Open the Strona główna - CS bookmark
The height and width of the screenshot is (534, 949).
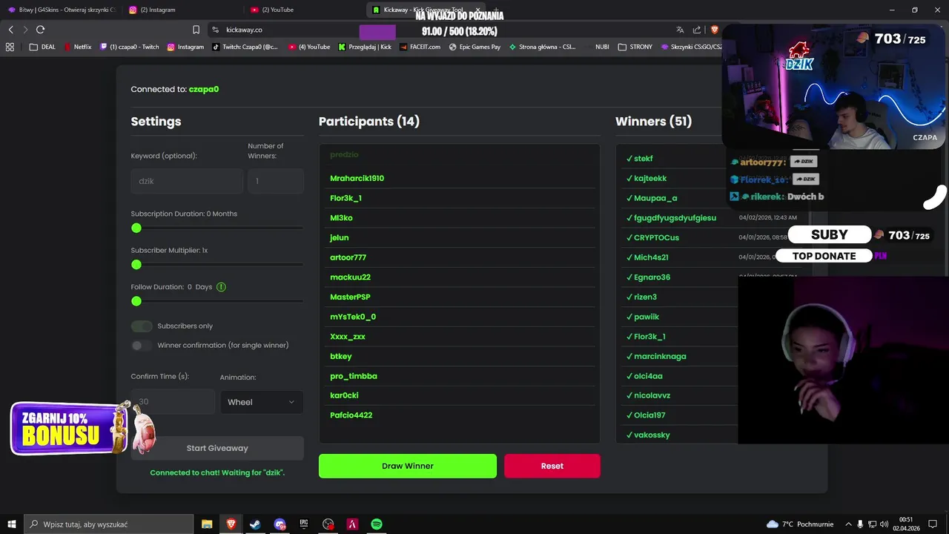tap(542, 47)
